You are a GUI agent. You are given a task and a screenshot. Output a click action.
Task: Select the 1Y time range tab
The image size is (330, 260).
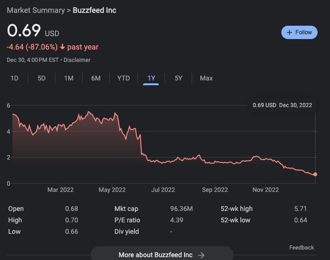tap(151, 79)
